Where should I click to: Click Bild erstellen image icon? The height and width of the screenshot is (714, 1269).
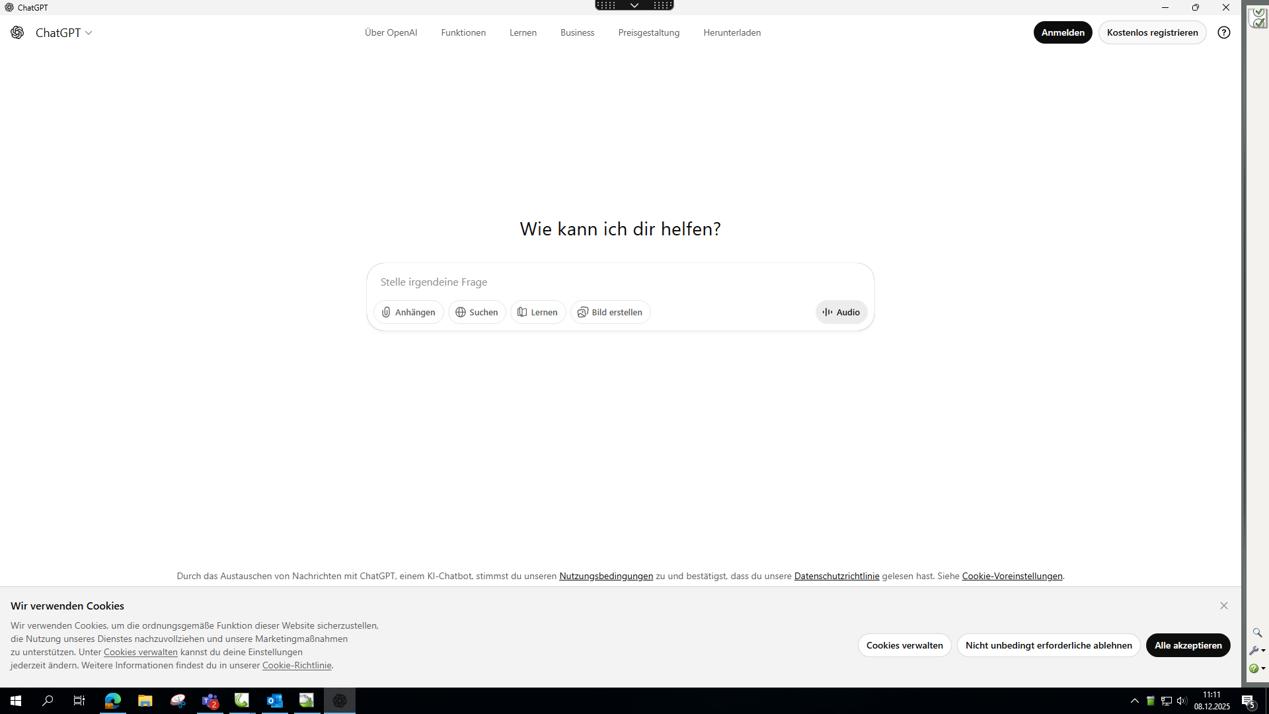point(610,312)
